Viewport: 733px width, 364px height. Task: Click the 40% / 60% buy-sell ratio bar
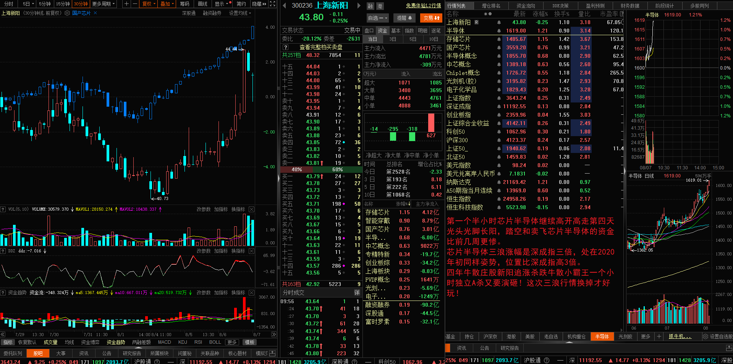click(320, 169)
